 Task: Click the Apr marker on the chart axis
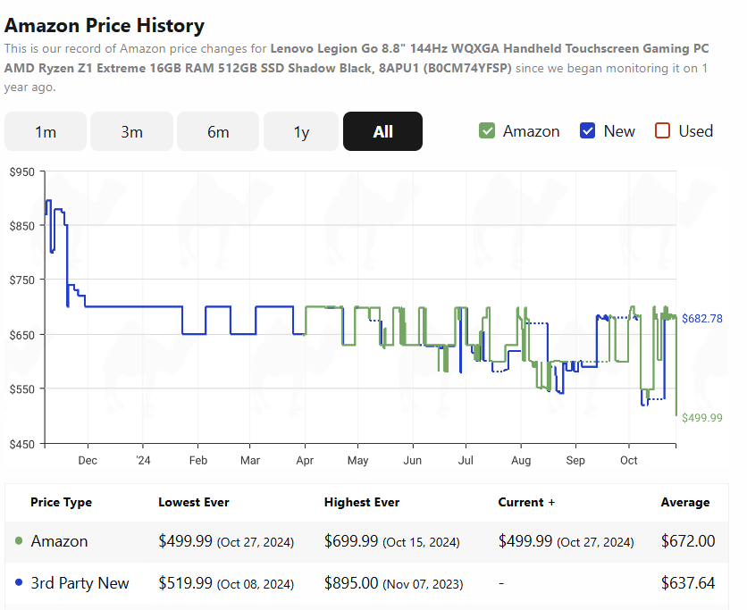point(305,461)
